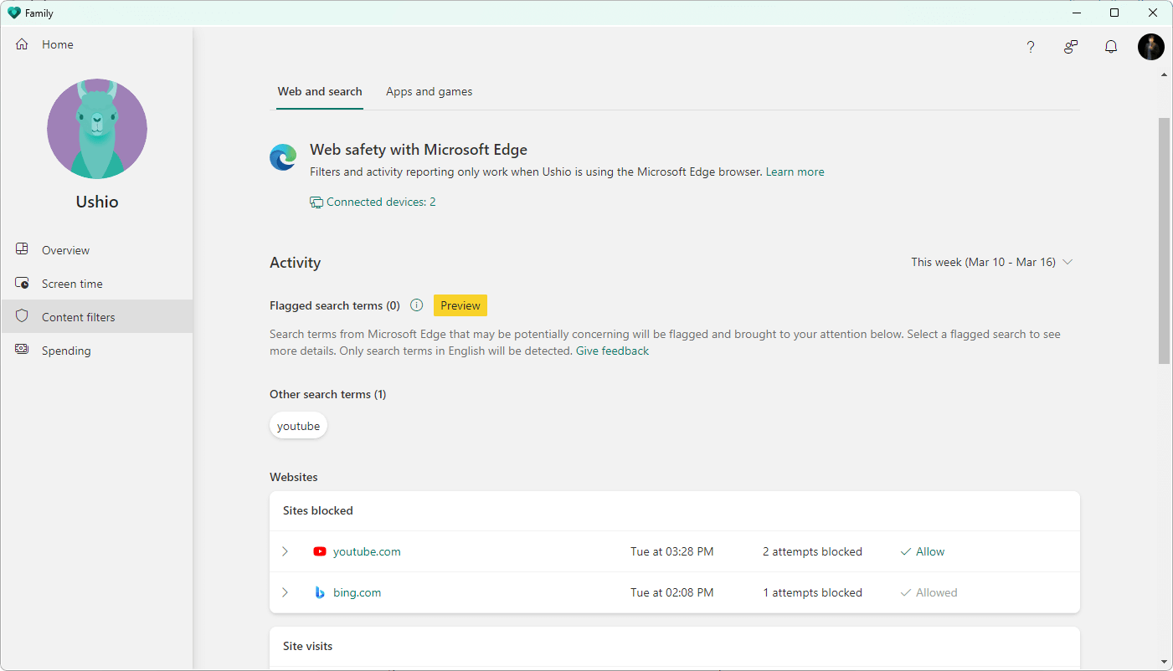
Task: Open Connected devices: 2 link
Action: tap(381, 202)
